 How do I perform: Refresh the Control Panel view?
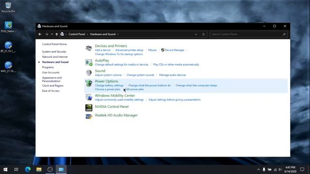coord(203,34)
